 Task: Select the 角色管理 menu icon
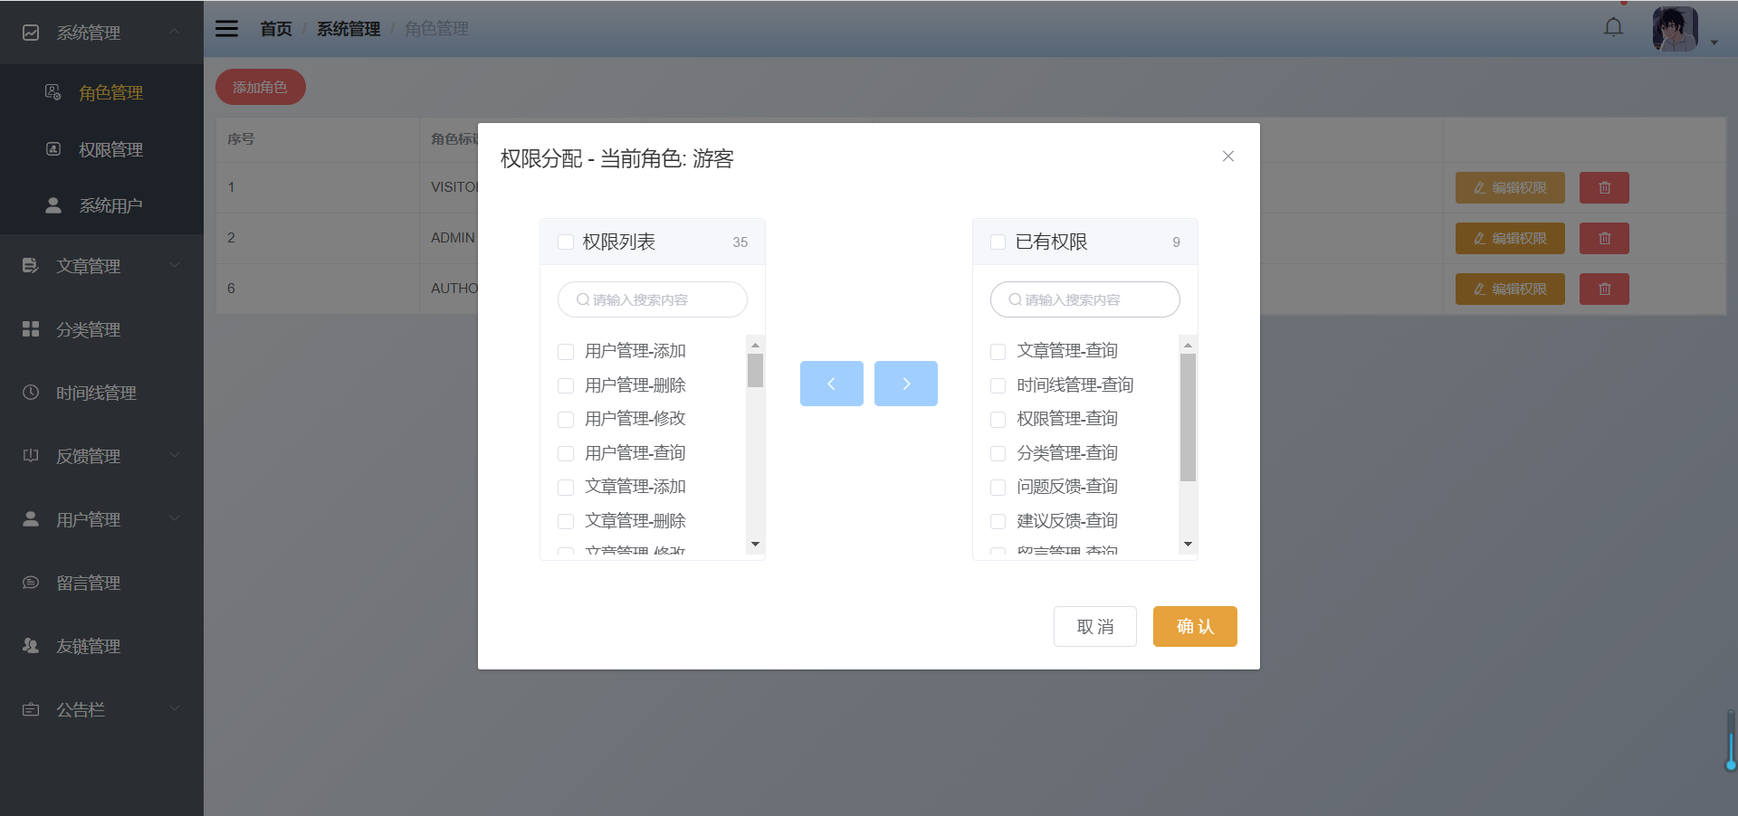(53, 91)
